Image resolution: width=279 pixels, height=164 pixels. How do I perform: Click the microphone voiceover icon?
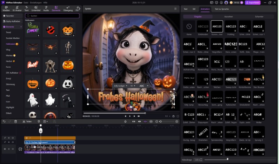click(x=125, y=121)
